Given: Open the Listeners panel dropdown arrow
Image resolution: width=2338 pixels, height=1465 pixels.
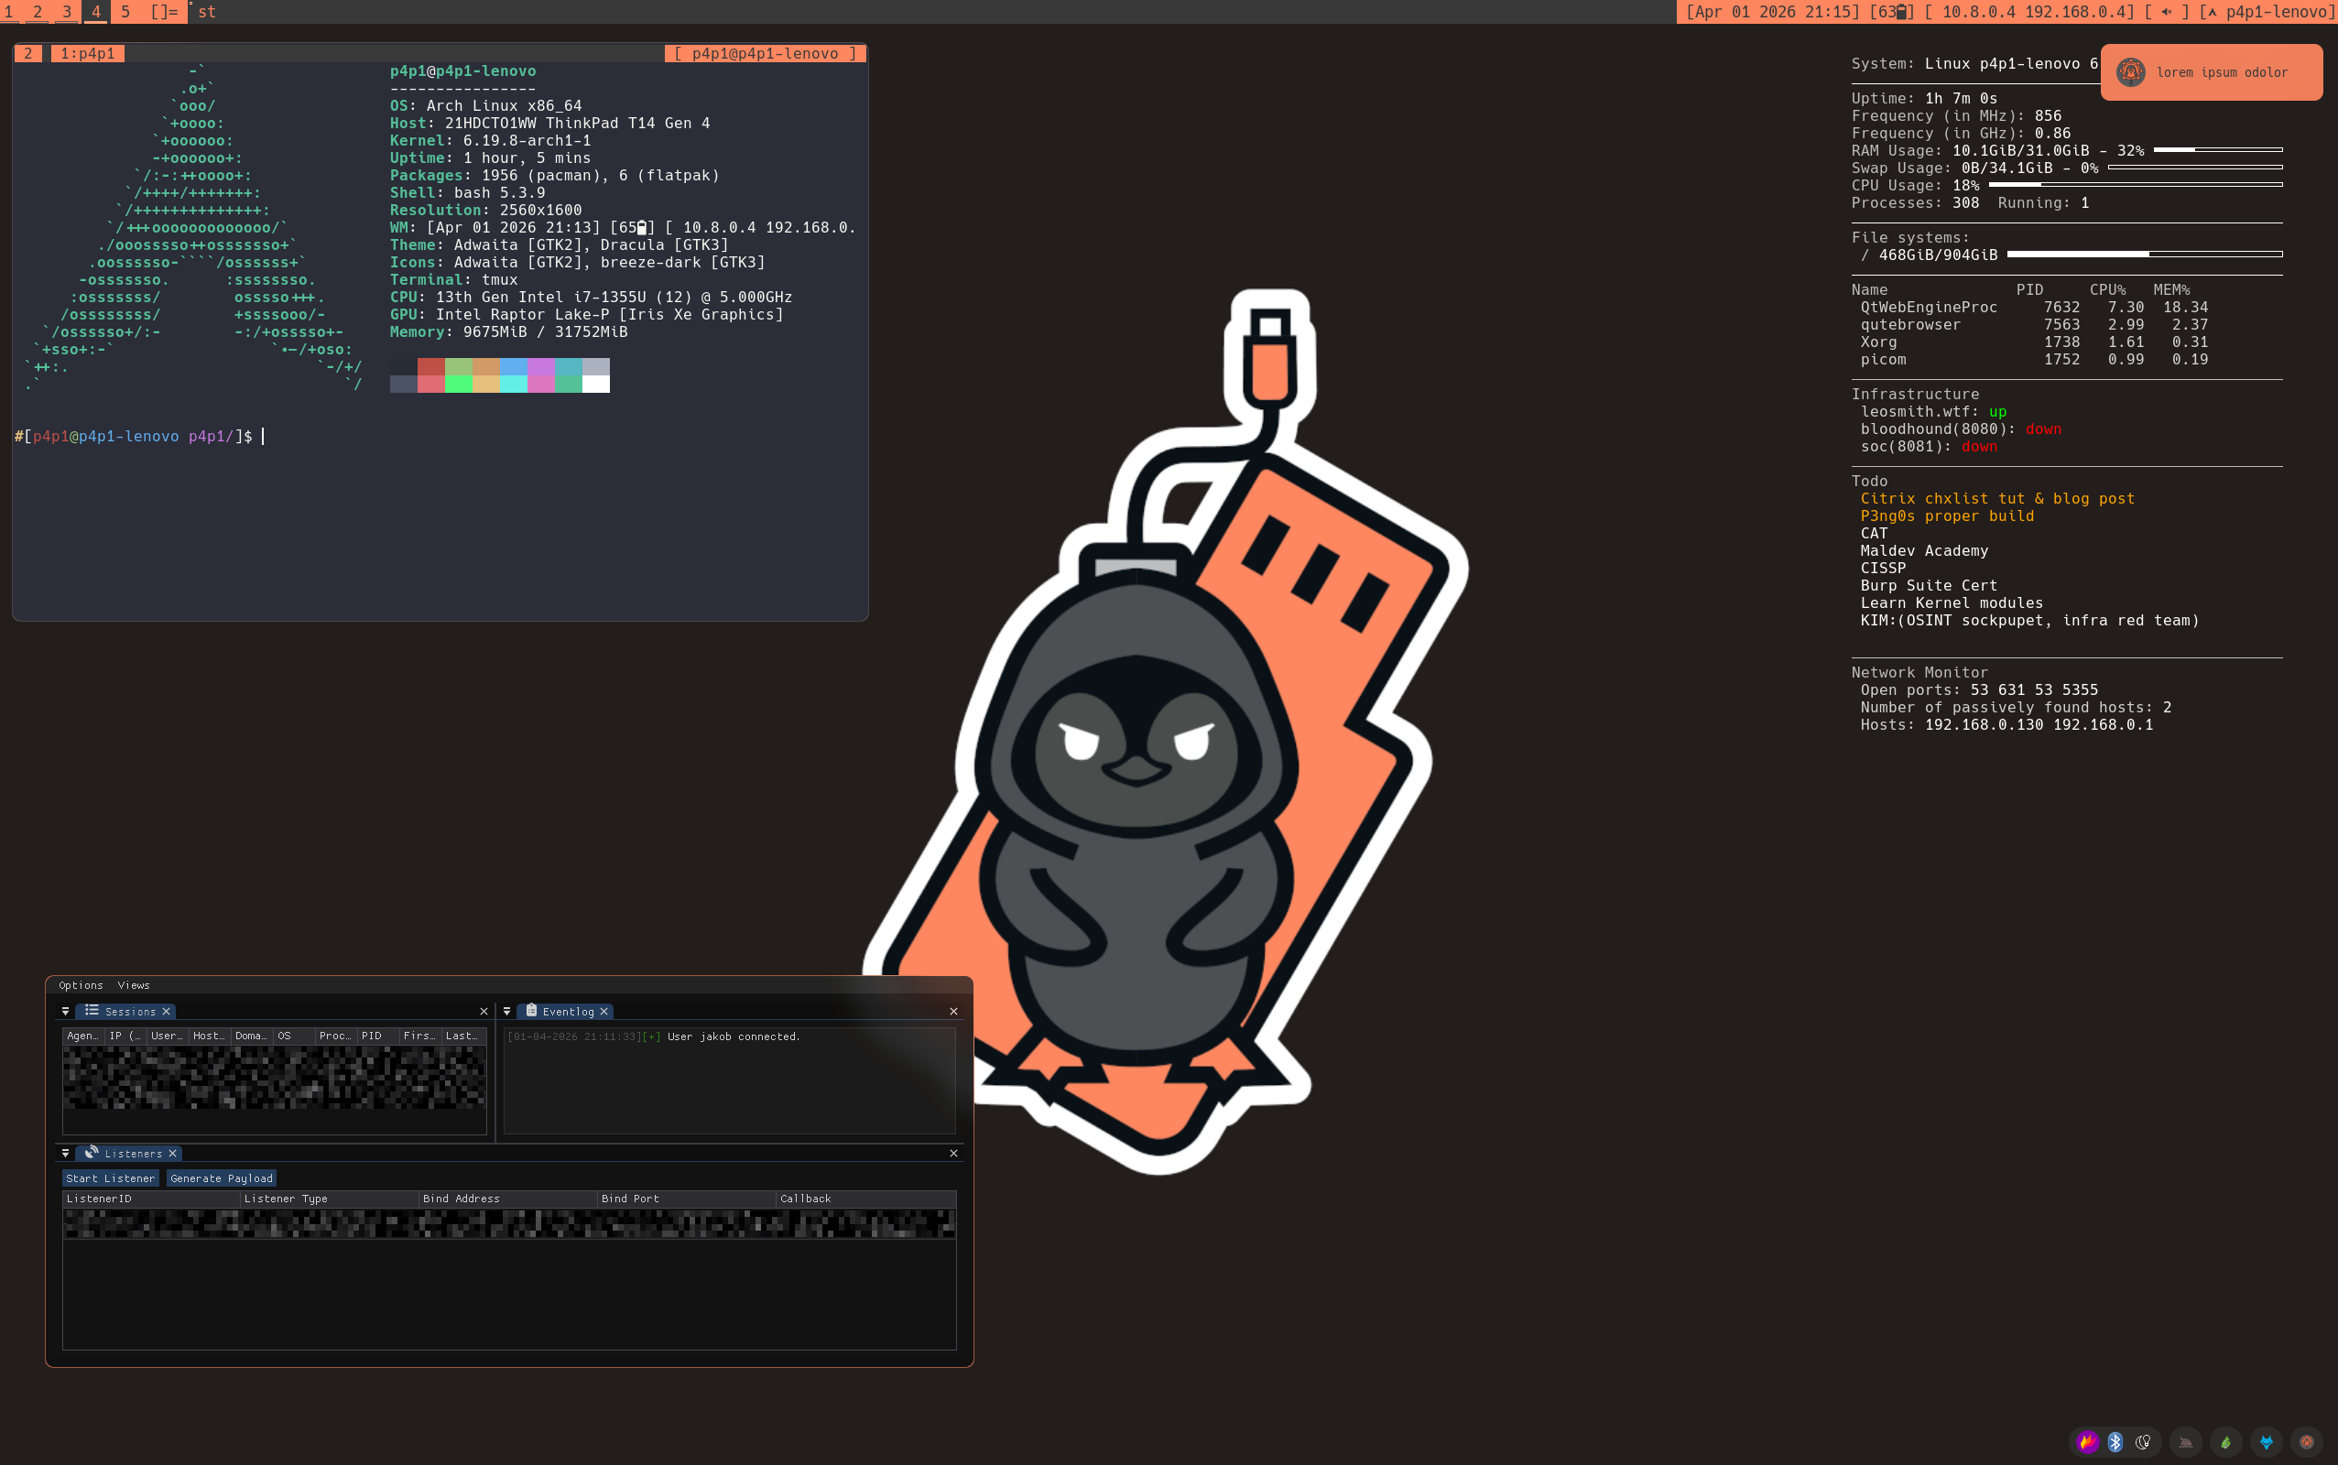Looking at the screenshot, I should coord(66,1153).
